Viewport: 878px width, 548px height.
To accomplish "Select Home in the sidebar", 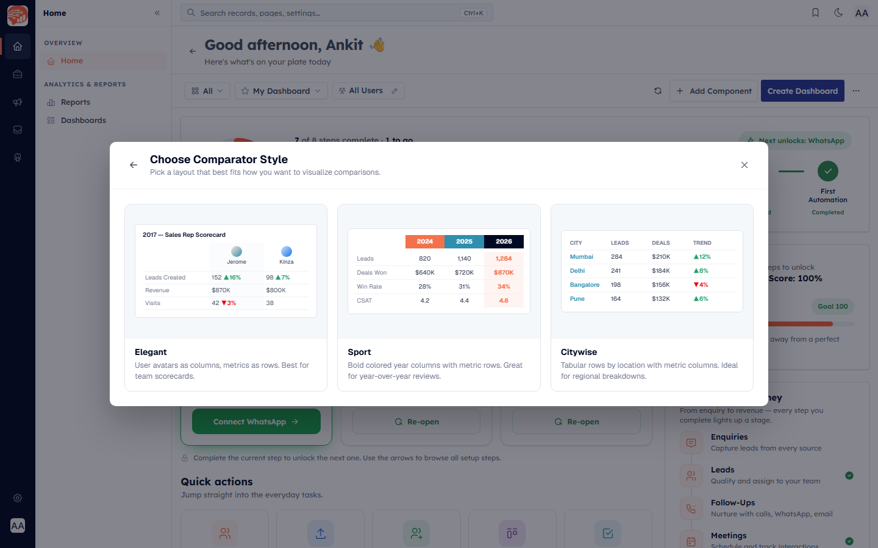I will [x=104, y=61].
